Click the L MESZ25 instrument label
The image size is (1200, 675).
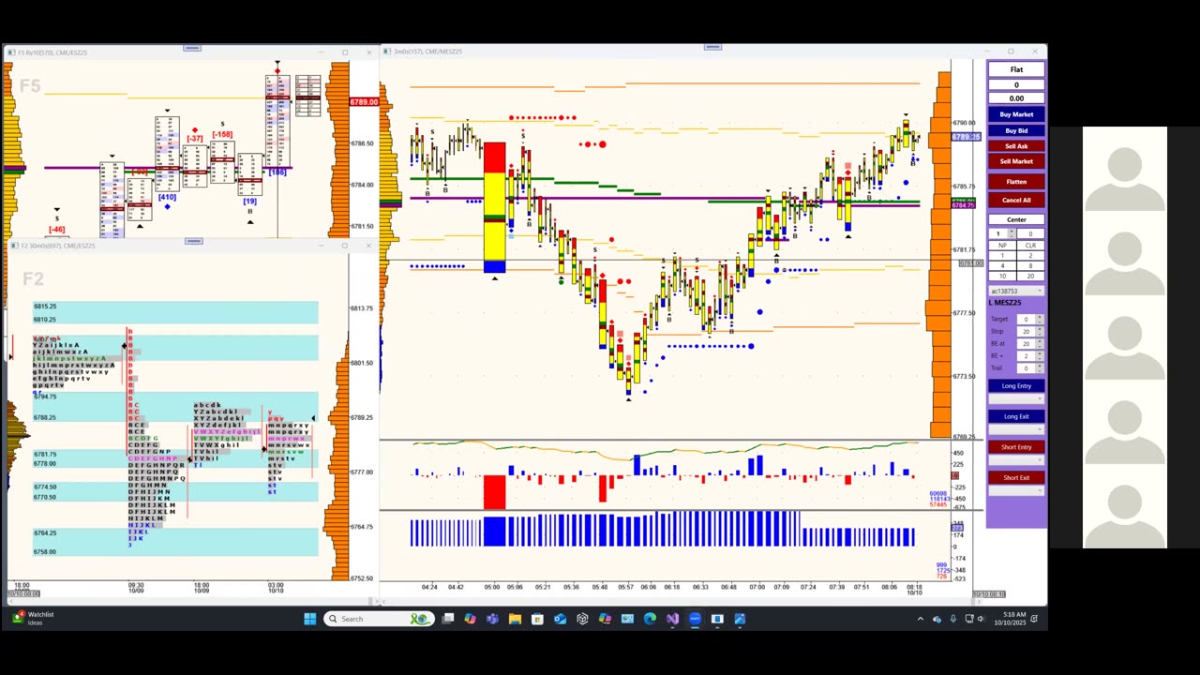(x=1005, y=303)
